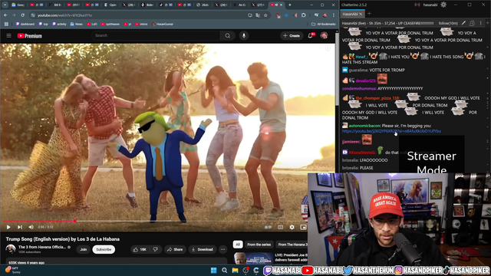491x276 pixels.
Task: Open Chrome tab search dropdown
Action: [x=5, y=5]
